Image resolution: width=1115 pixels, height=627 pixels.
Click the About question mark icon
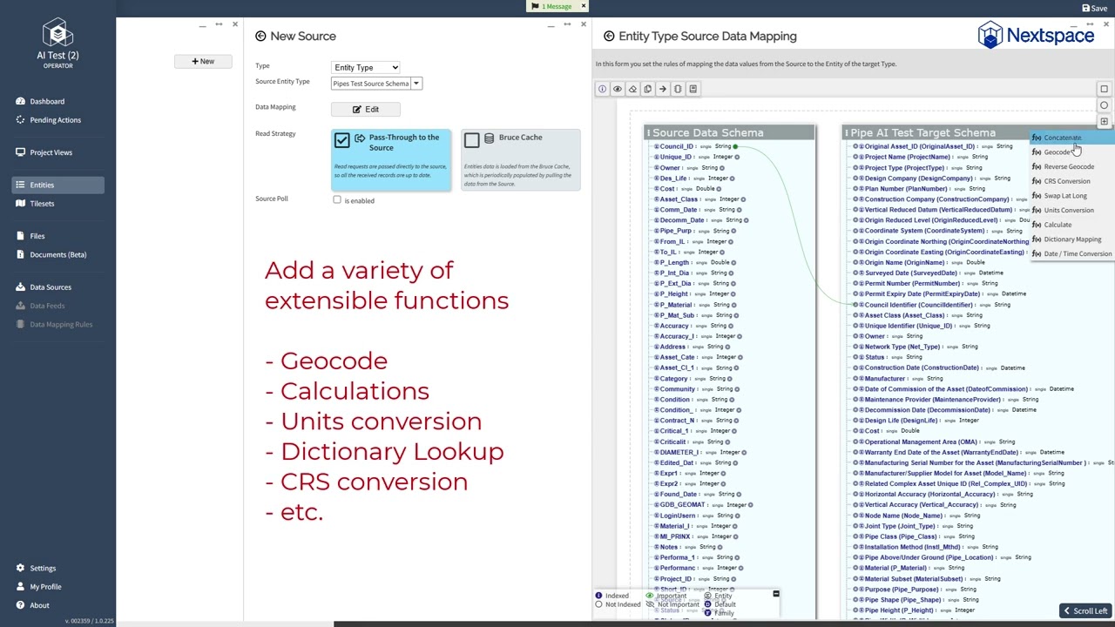pos(20,605)
